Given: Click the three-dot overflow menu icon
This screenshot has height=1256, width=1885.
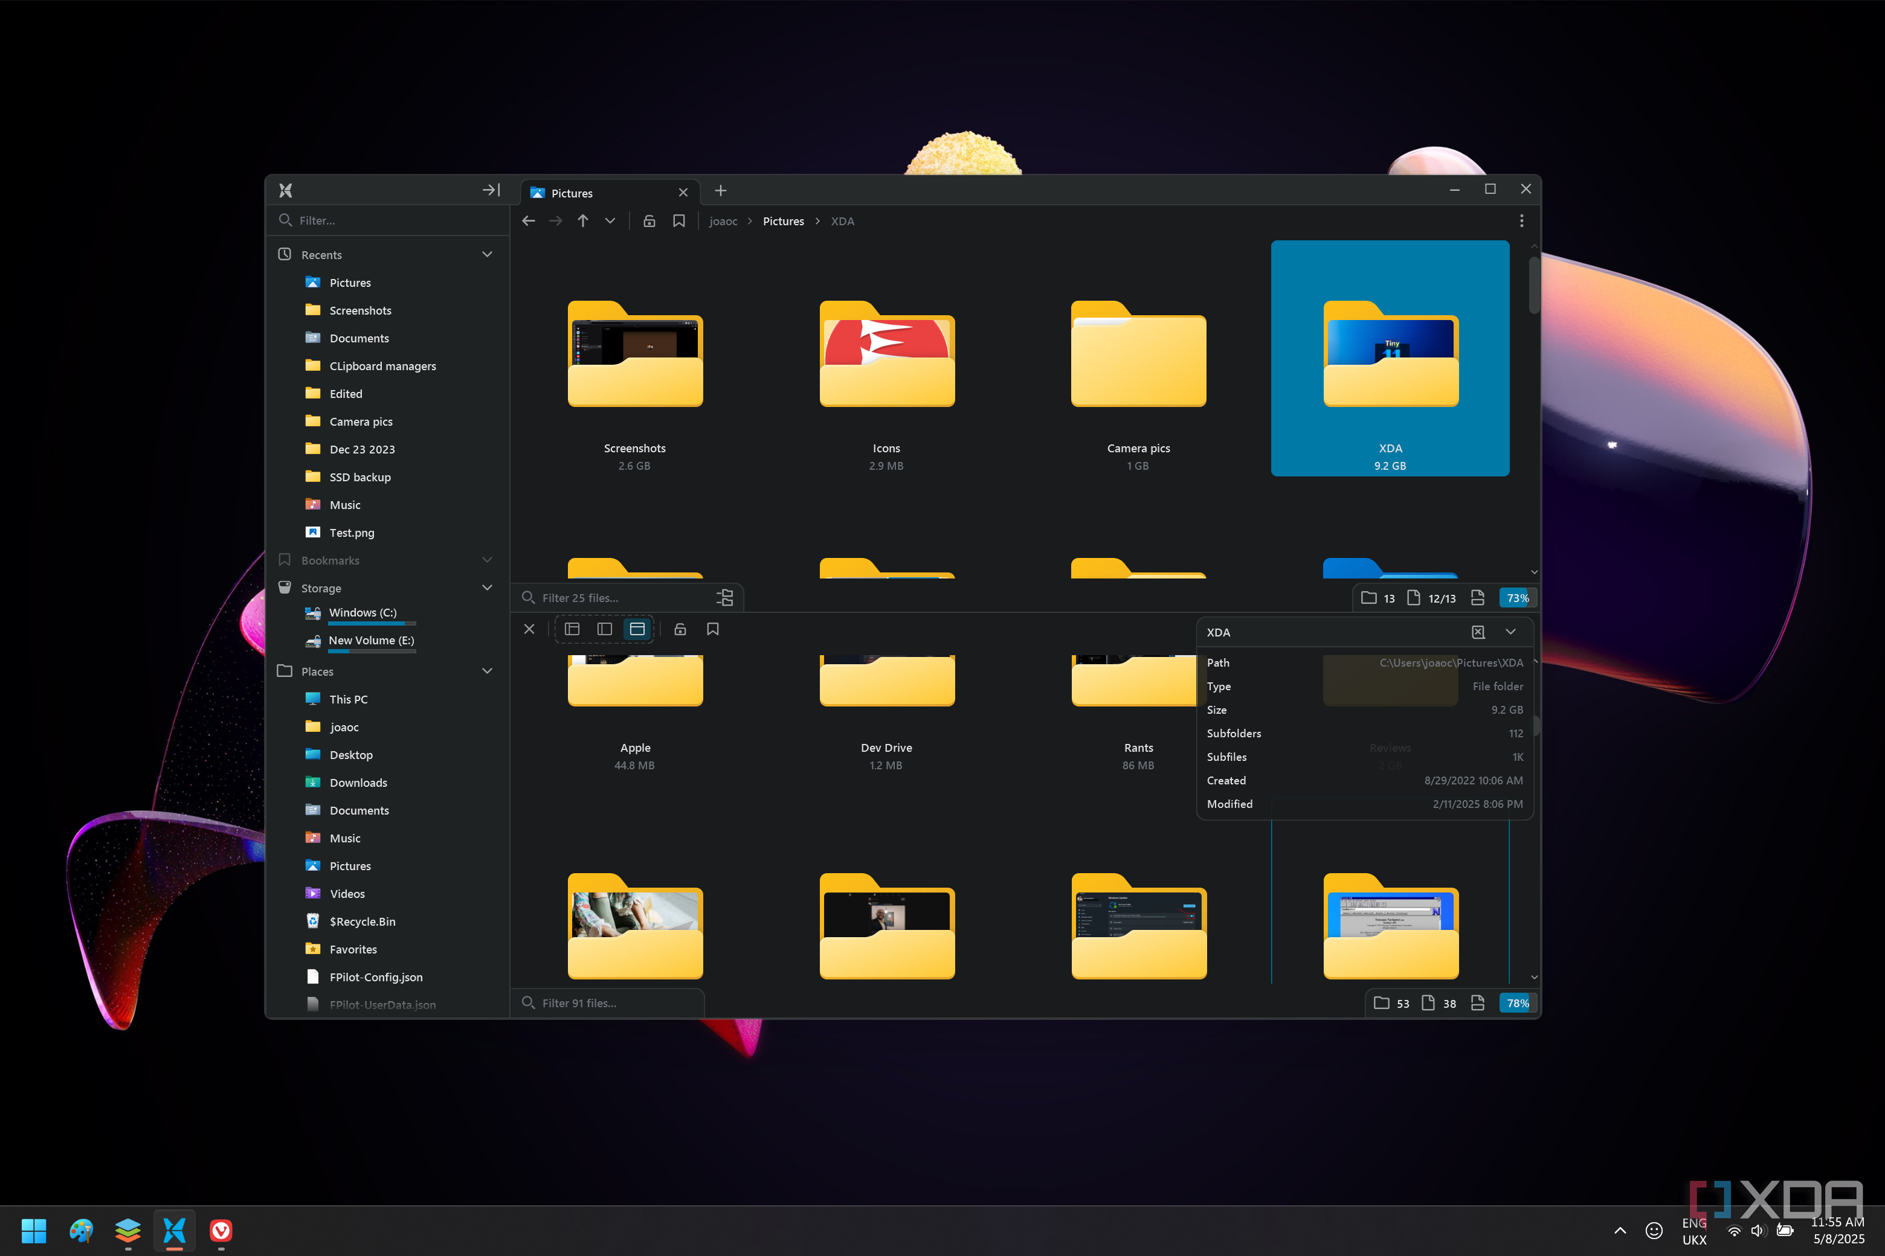Looking at the screenshot, I should 1521,221.
